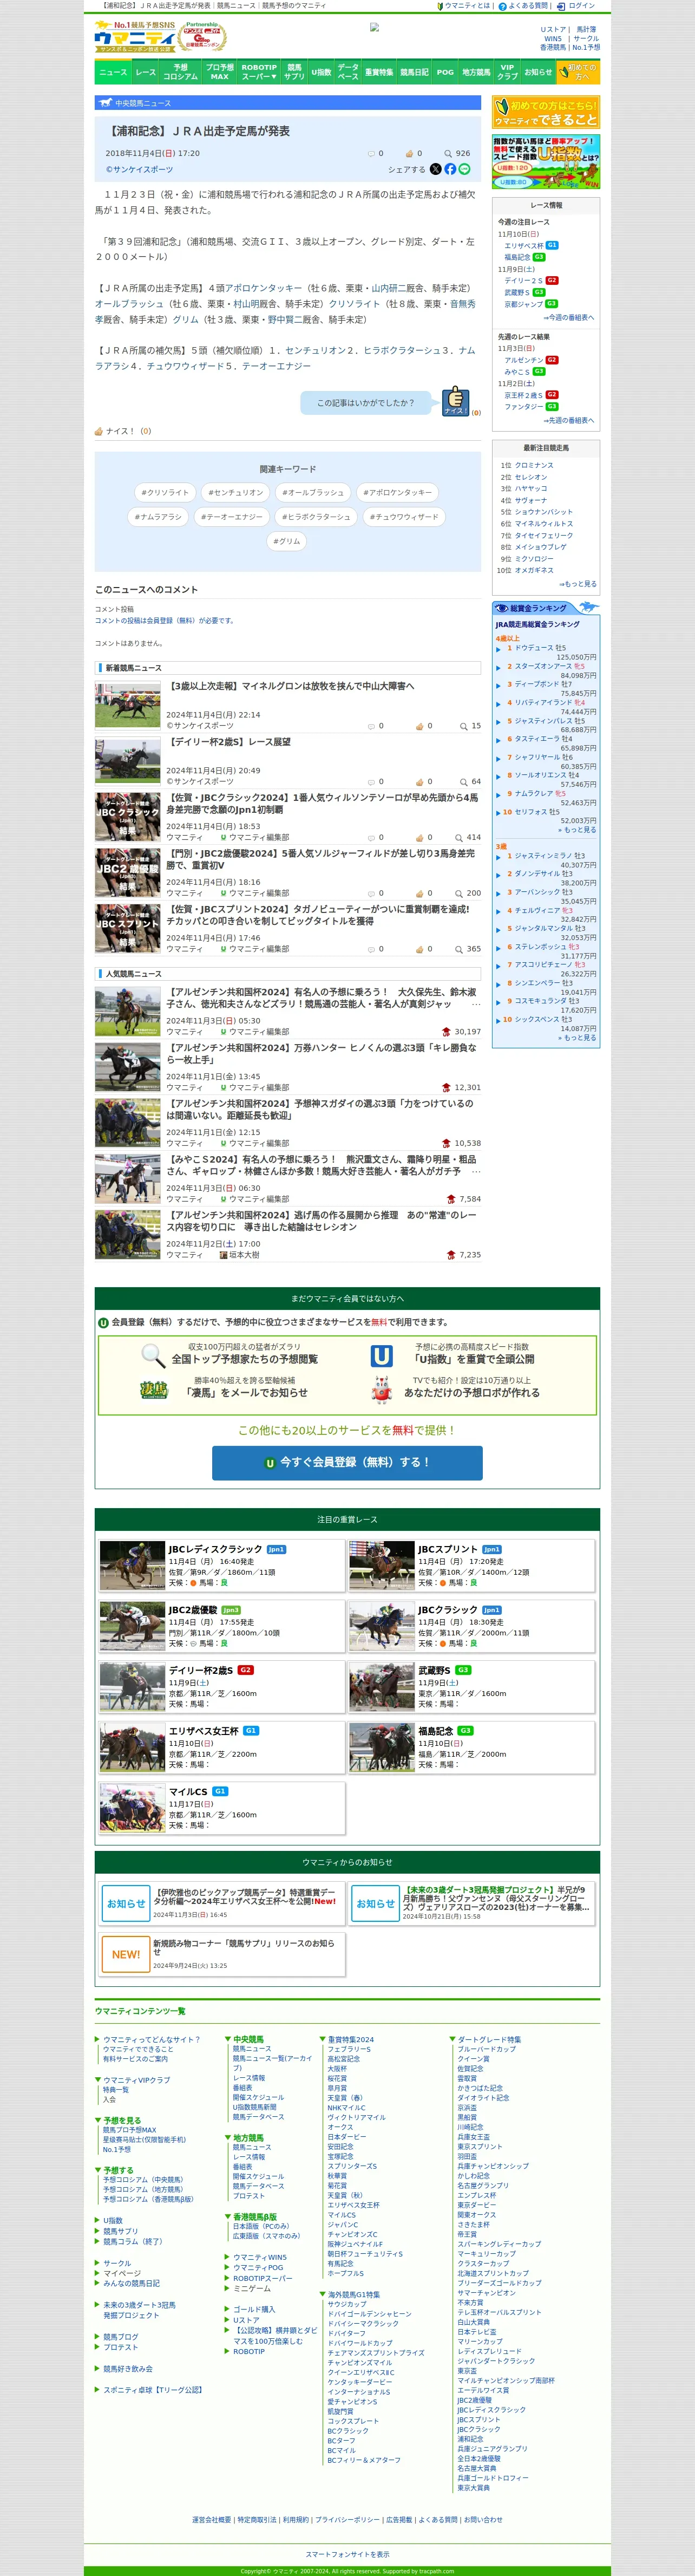Click the U icon beside U指数 promo

[382, 1355]
